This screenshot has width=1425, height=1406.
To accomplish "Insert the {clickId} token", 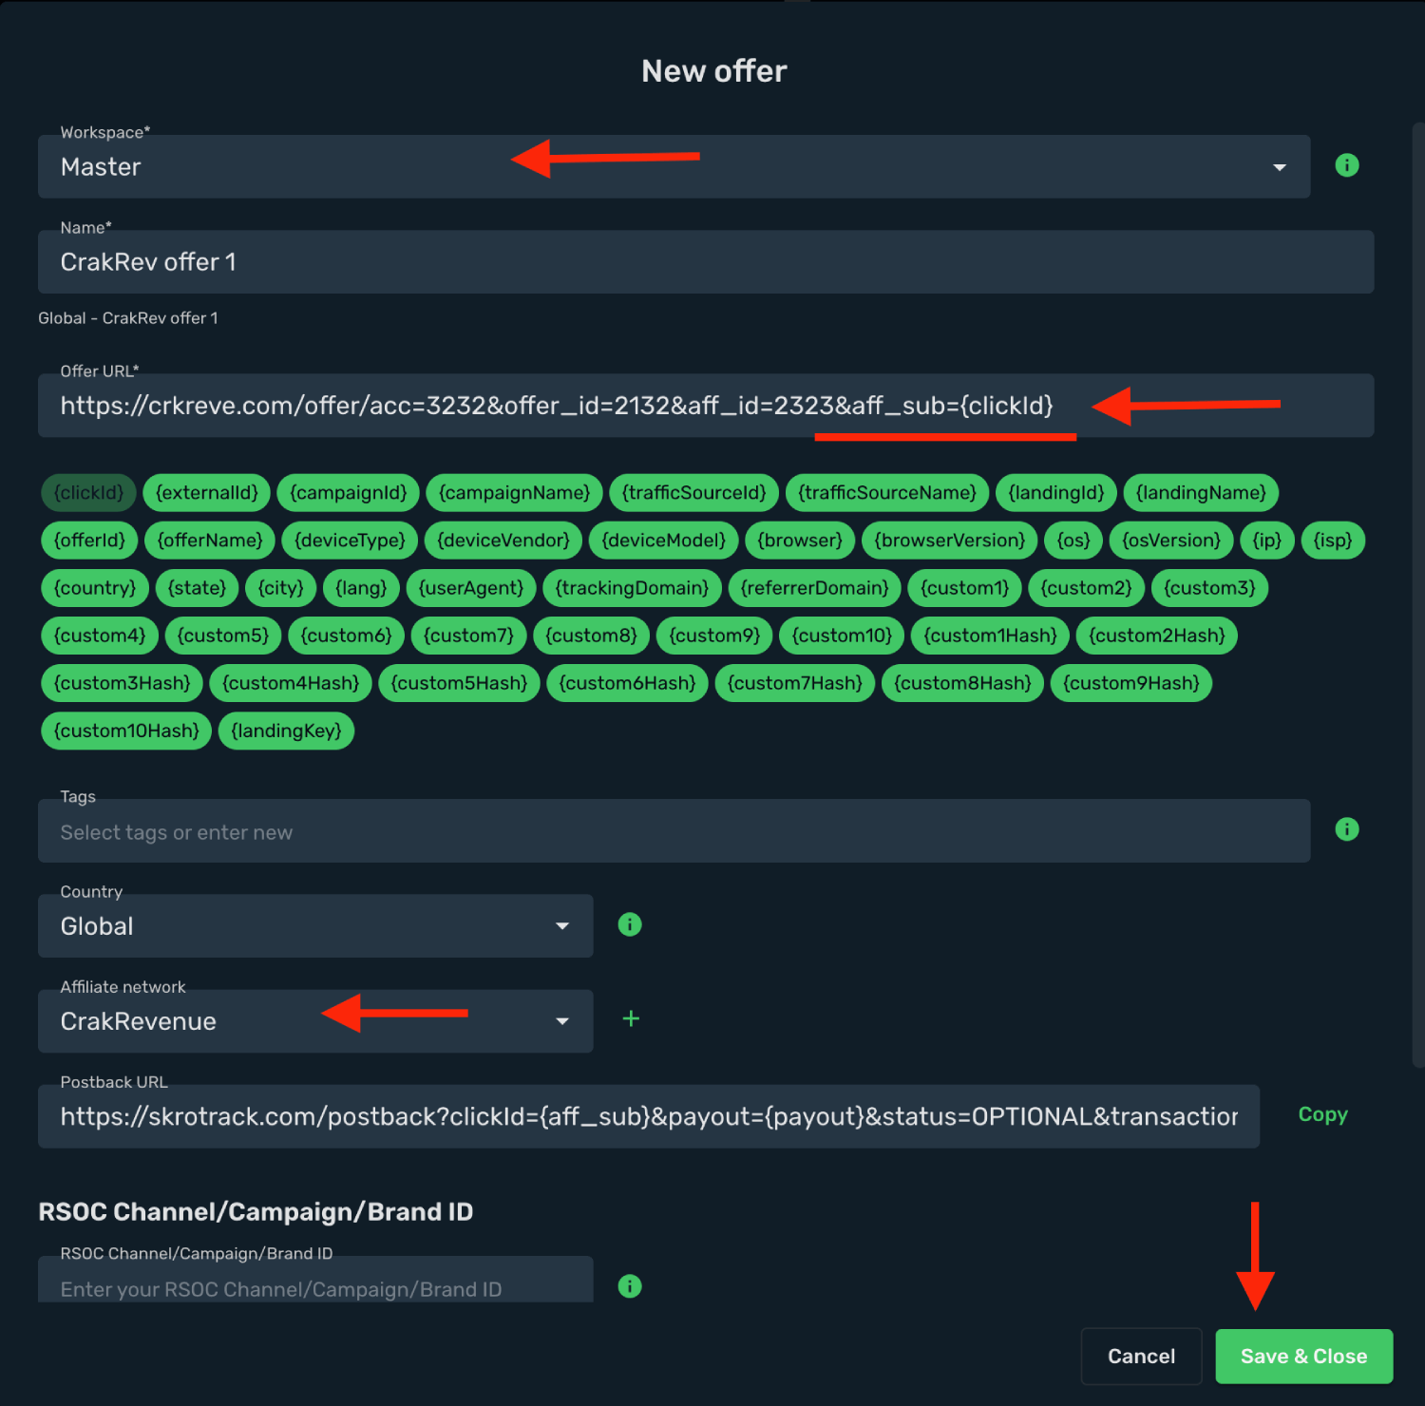I will point(88,493).
